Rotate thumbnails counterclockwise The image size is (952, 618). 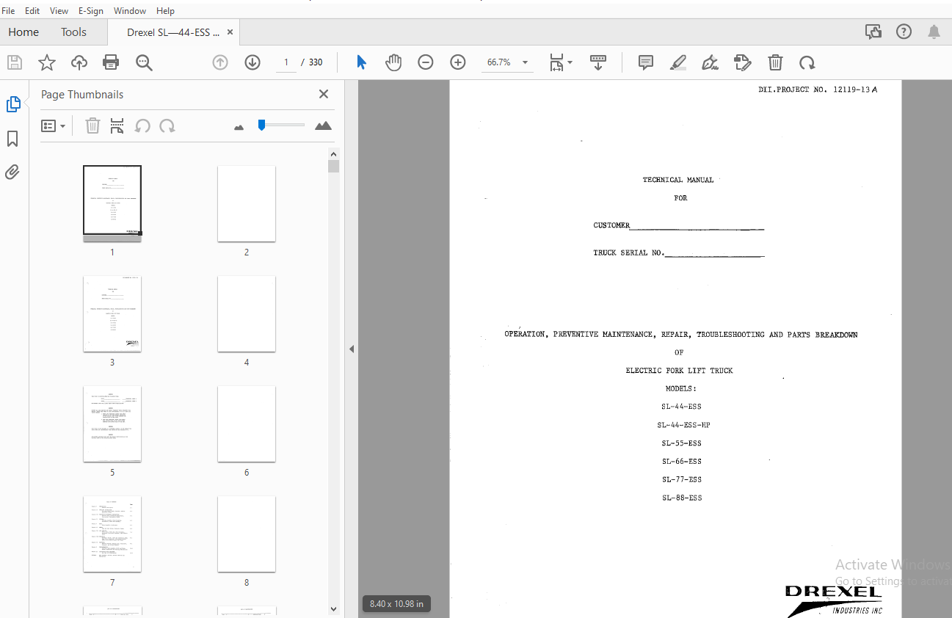(x=142, y=126)
